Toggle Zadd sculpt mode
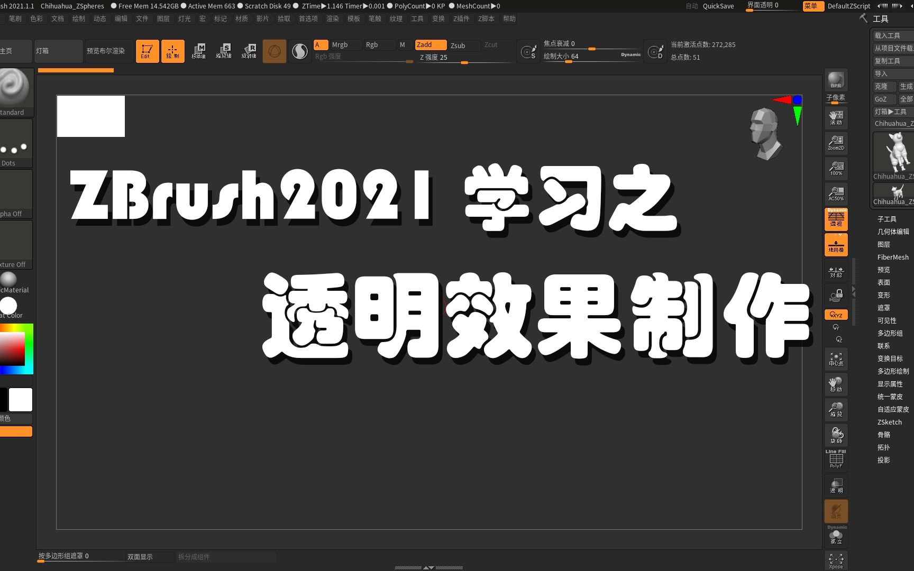The image size is (914, 571). [431, 45]
